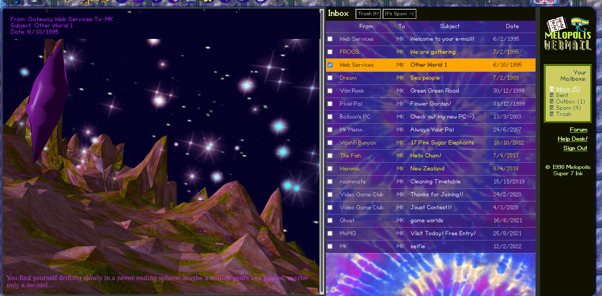Image resolution: width=602 pixels, height=296 pixels.
Task: Open the Spam (4) mailbox
Action: pyautogui.click(x=568, y=108)
